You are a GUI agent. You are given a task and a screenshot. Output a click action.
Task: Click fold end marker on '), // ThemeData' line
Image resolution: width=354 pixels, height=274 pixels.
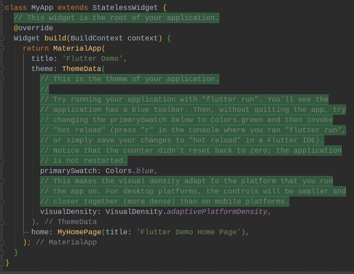tap(2, 222)
